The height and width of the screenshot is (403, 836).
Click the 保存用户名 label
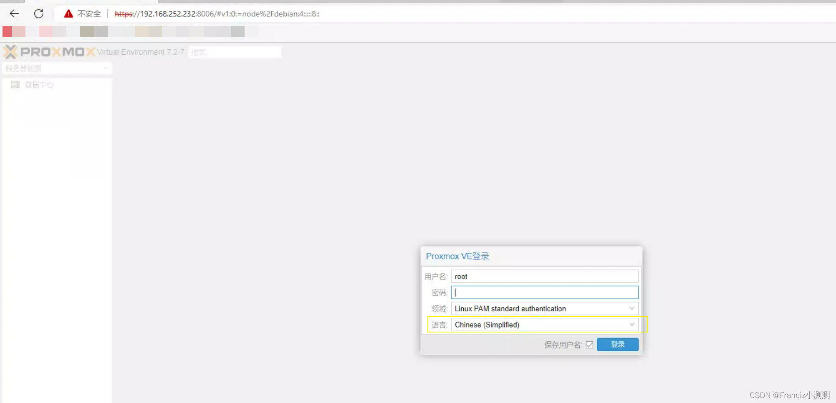click(563, 345)
